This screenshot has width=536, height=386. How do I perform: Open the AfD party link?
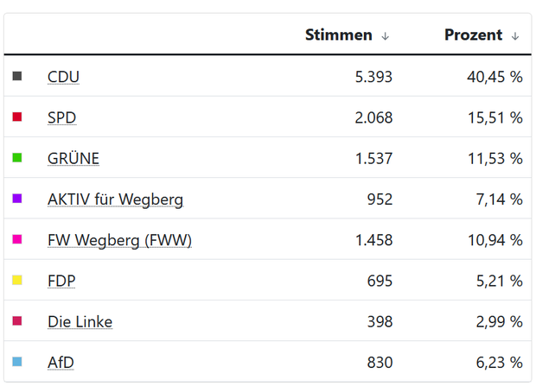[x=60, y=363]
